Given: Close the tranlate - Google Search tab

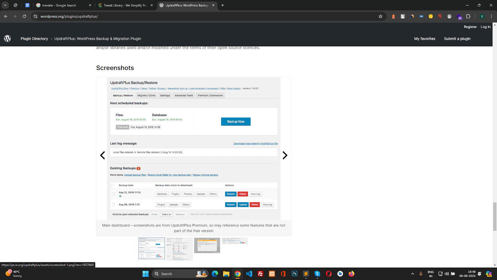Looking at the screenshot, I should (x=90, y=5).
